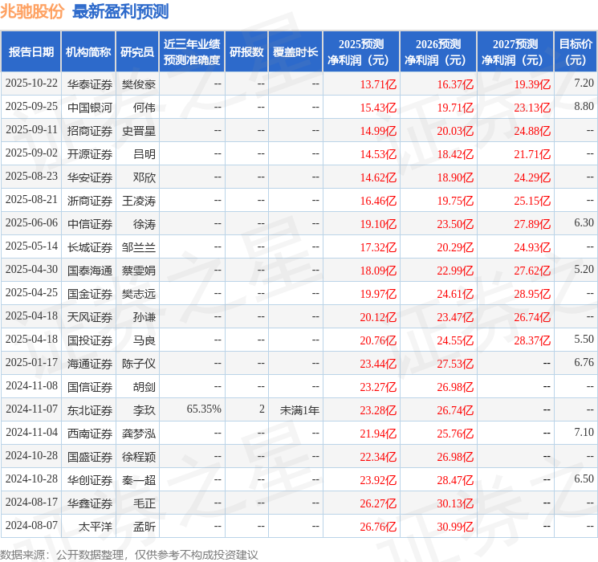Click the 2026预测净利润 column header
The image size is (598, 562).
pyautogui.click(x=438, y=52)
